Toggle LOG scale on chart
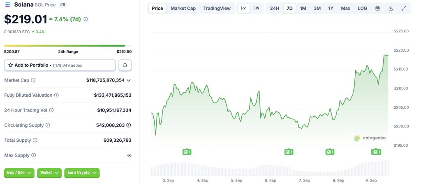The image size is (421, 184). 362,8
